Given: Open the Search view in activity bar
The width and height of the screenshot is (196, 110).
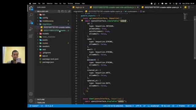Looking at the screenshot, I should [x=31, y=15].
